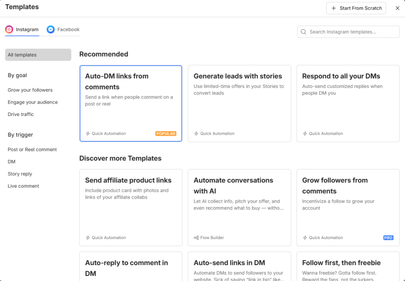
Task: Click the Facebook Messenger logo icon
Action: [x=51, y=29]
